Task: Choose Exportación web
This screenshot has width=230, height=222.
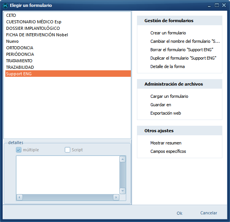Action: click(x=166, y=113)
